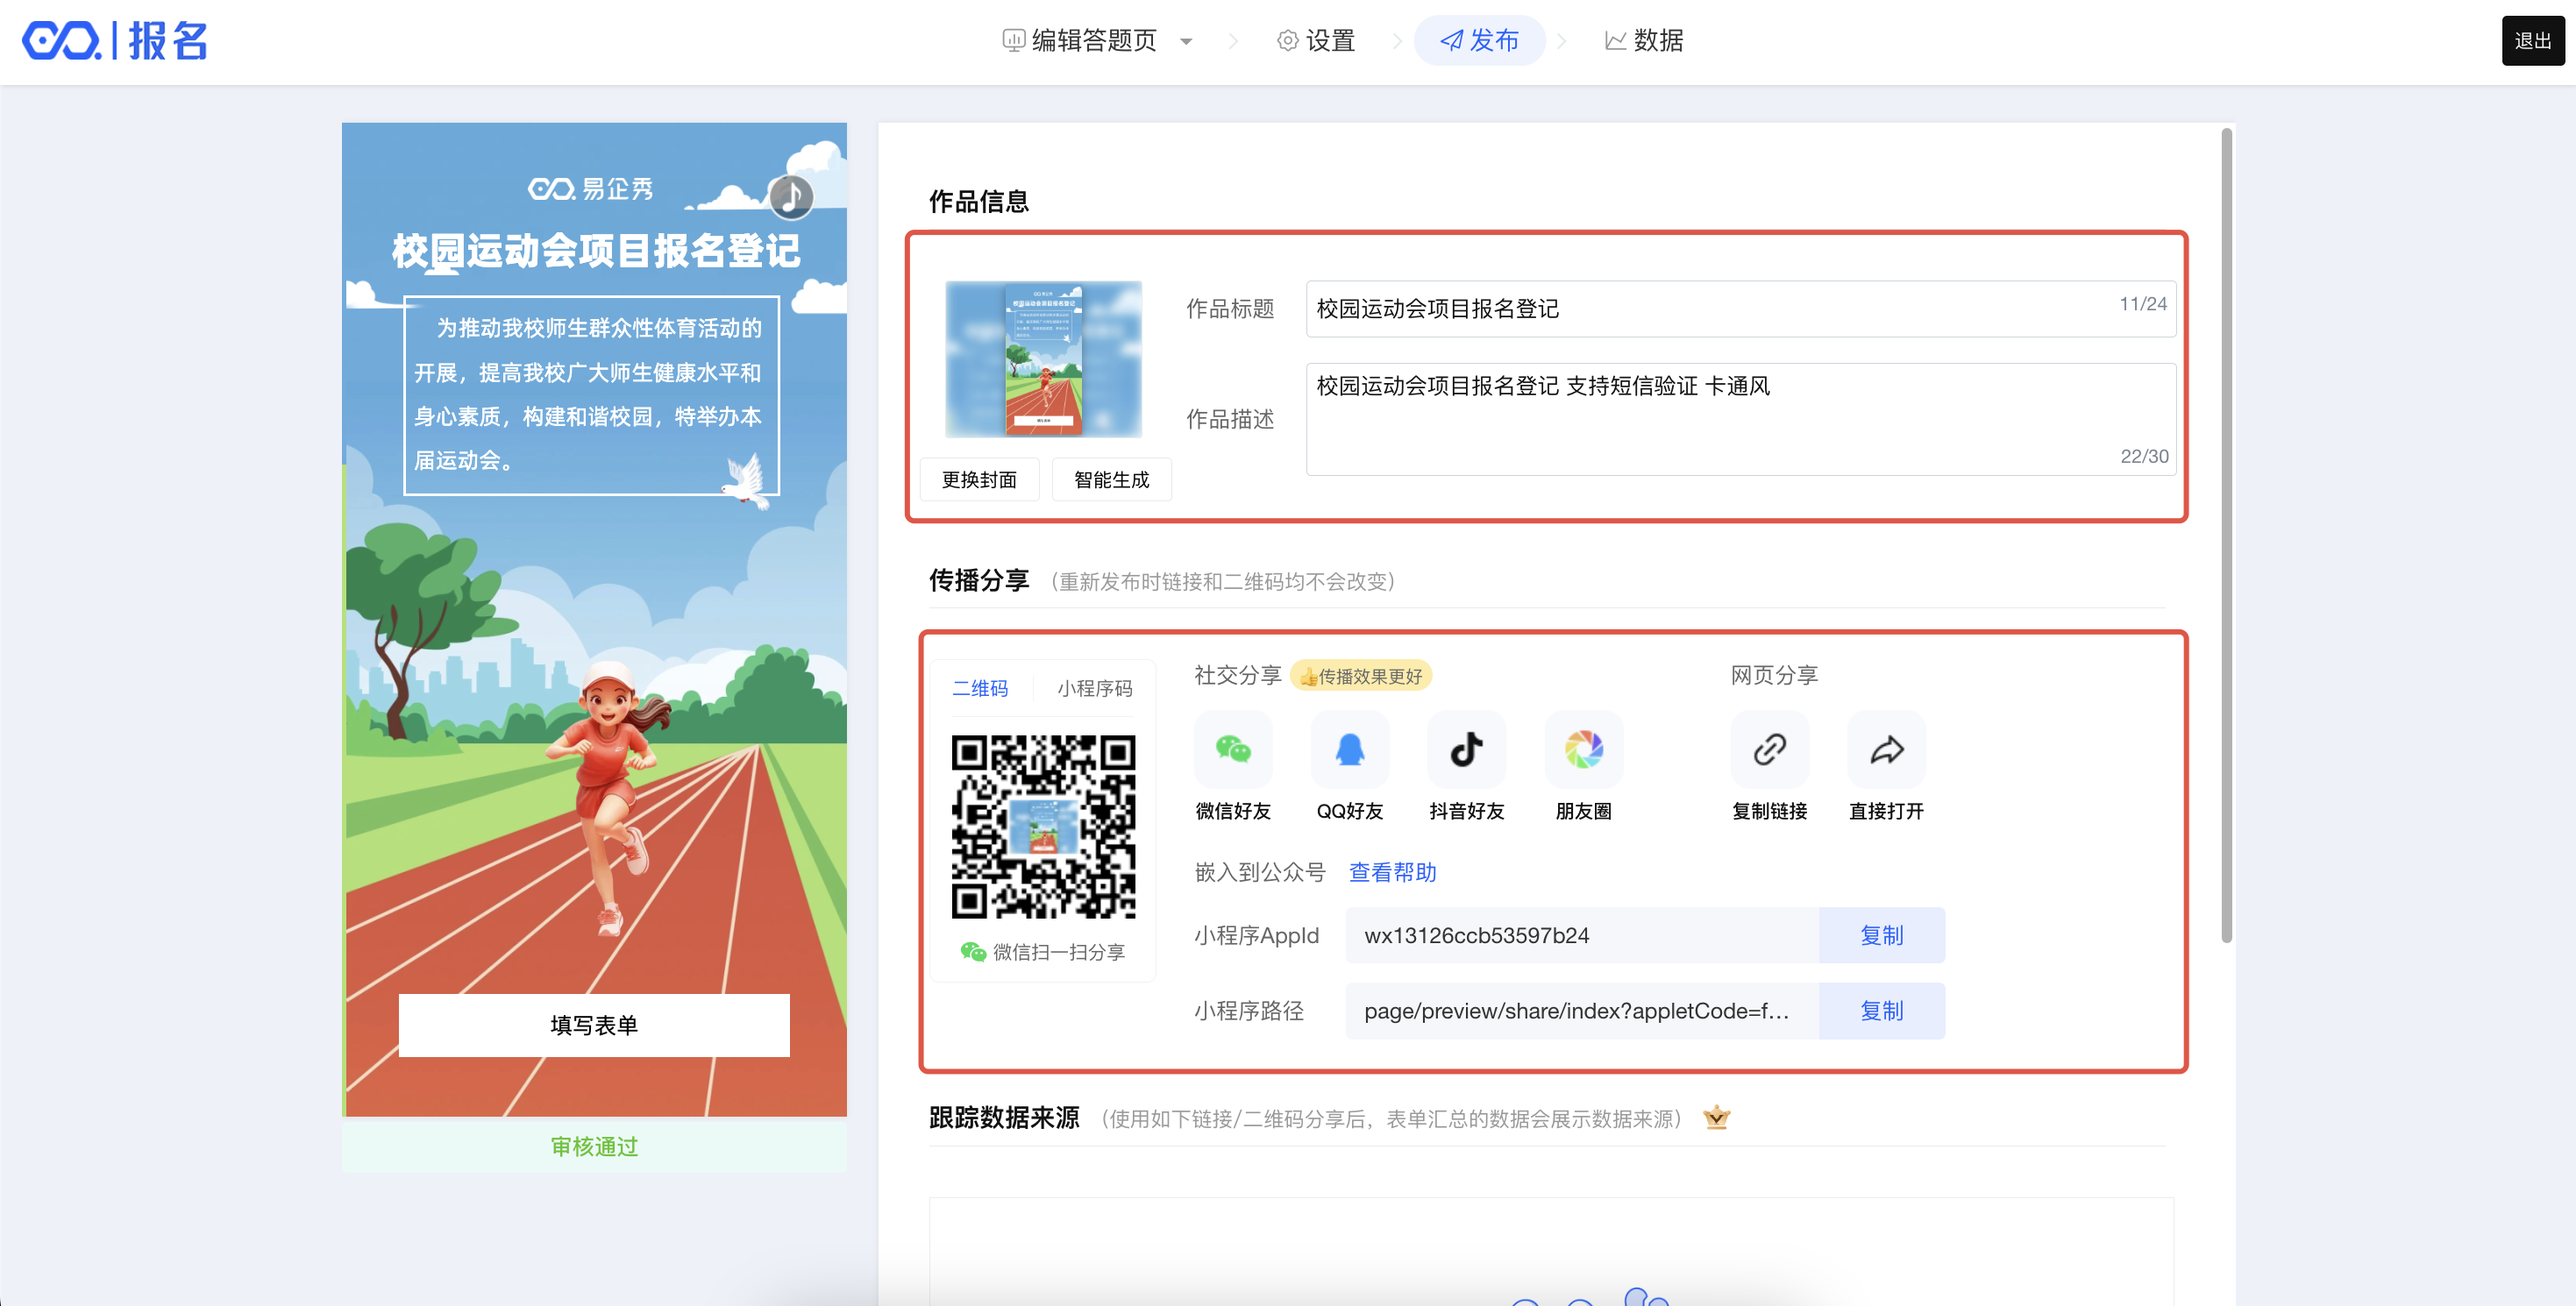Open the 朋友圈 share icon
This screenshot has width=2576, height=1306.
[1583, 749]
